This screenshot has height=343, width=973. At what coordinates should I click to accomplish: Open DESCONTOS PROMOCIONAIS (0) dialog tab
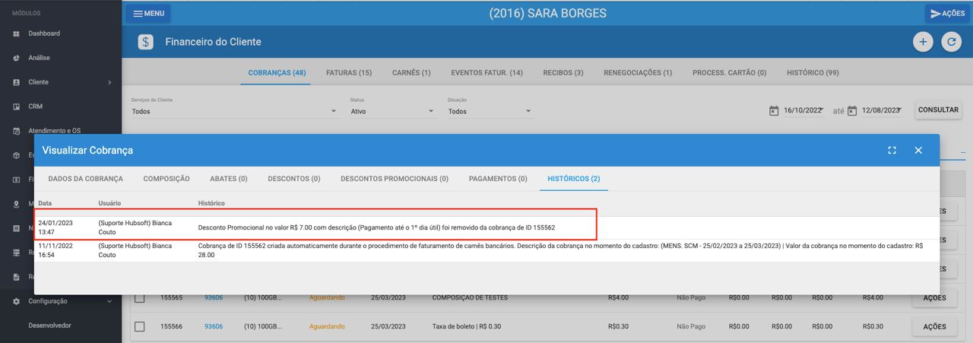point(395,179)
